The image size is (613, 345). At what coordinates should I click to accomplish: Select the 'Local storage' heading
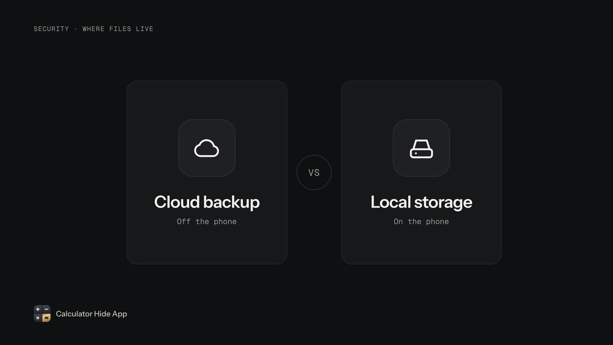point(421,202)
